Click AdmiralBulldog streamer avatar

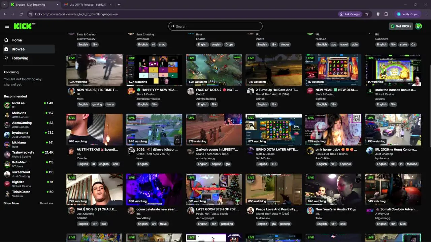[x=191, y=91]
